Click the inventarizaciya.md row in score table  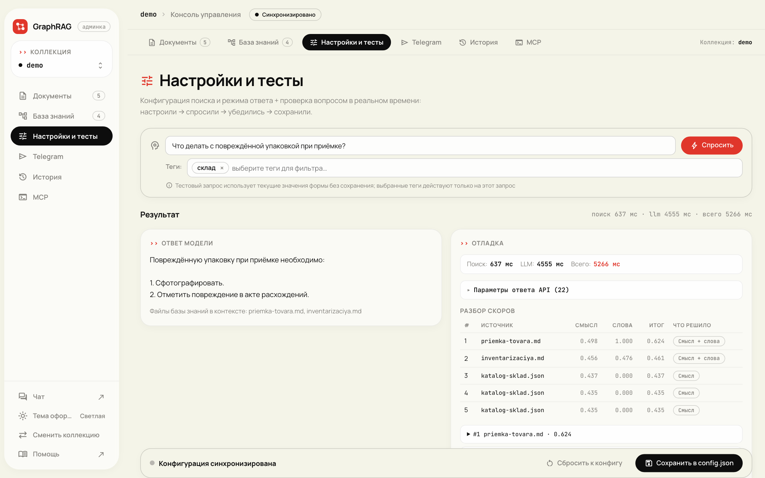(x=601, y=358)
